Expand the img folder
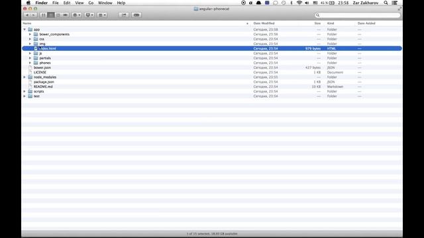The image size is (424, 238). (30, 44)
